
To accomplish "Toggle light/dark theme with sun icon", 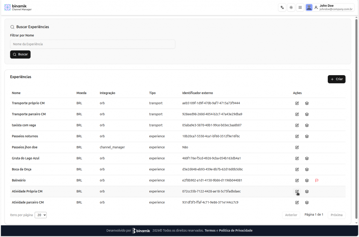I will click(x=291, y=7).
